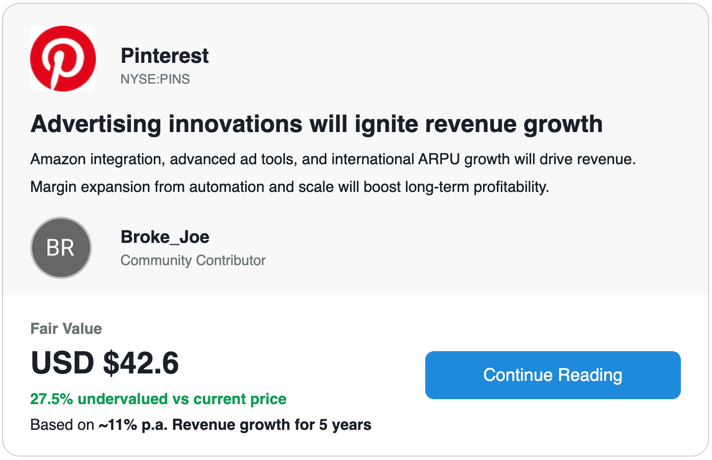Screen dimensions: 712x460
Task: Open the BR avatar of Broke_Joe
Action: click(x=61, y=247)
